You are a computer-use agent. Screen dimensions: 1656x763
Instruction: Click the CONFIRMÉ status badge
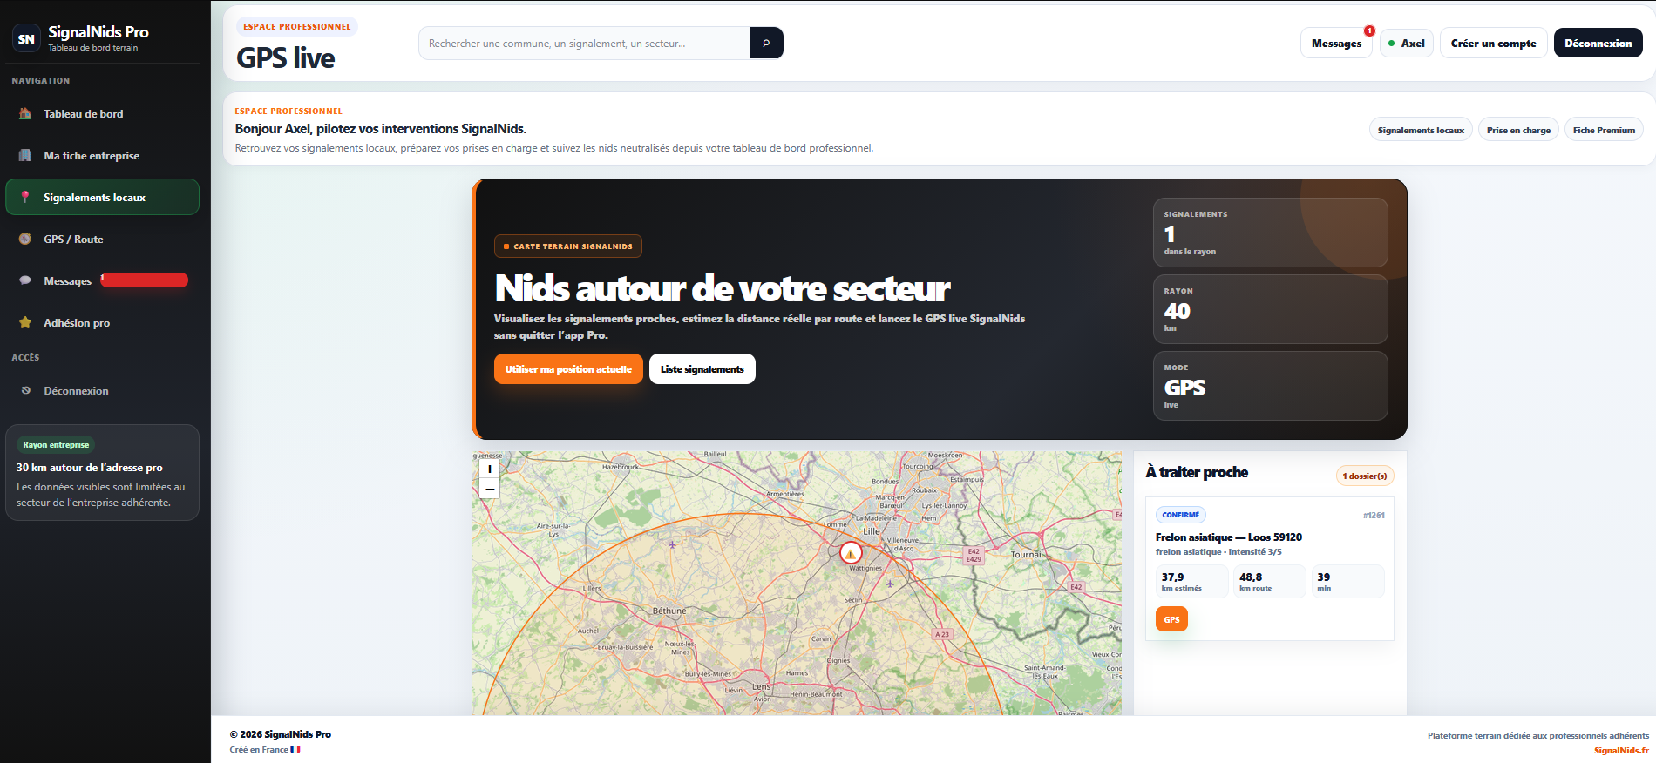1180,515
